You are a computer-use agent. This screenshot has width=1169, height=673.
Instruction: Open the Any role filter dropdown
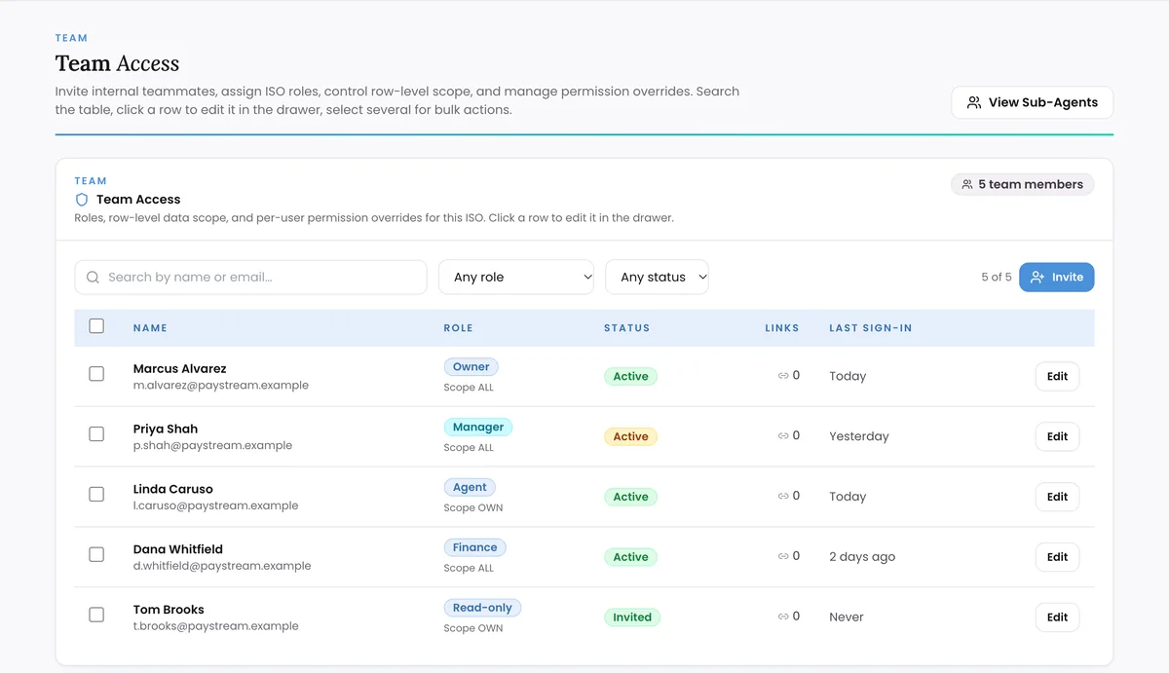click(x=516, y=278)
